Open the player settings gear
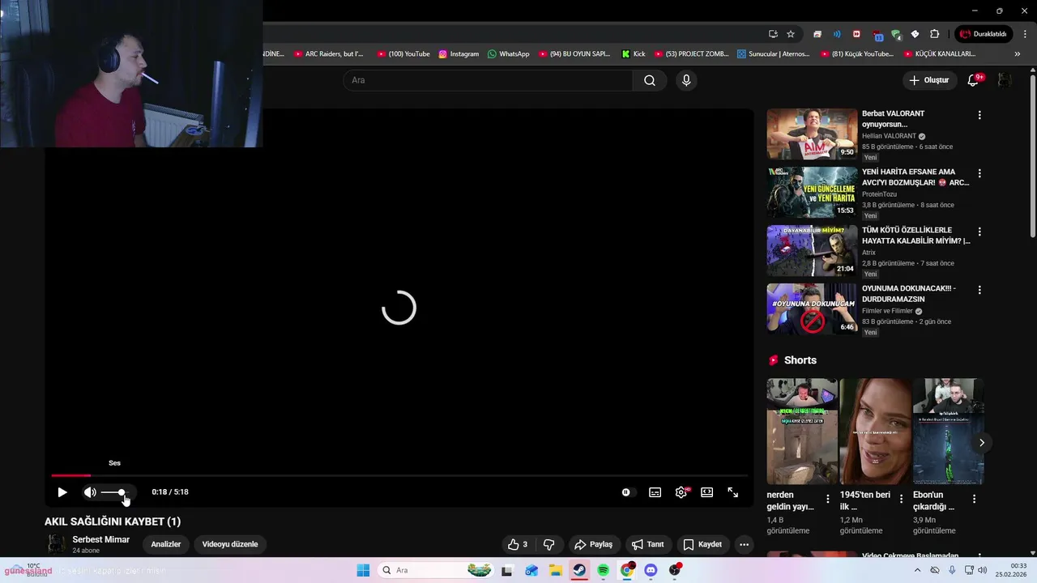Image resolution: width=1037 pixels, height=583 pixels. (681, 492)
